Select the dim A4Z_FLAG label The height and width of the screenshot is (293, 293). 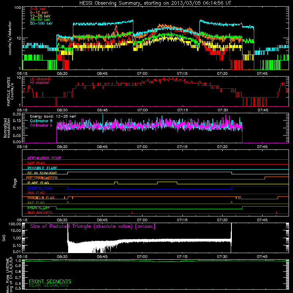36,203
